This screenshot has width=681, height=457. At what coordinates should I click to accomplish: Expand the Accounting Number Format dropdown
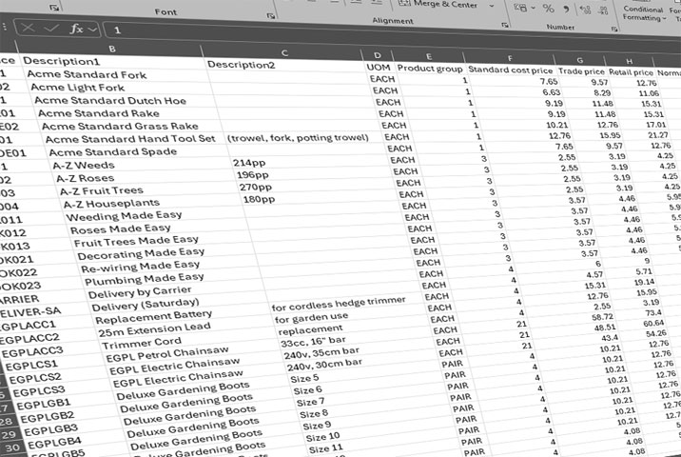tap(533, 8)
